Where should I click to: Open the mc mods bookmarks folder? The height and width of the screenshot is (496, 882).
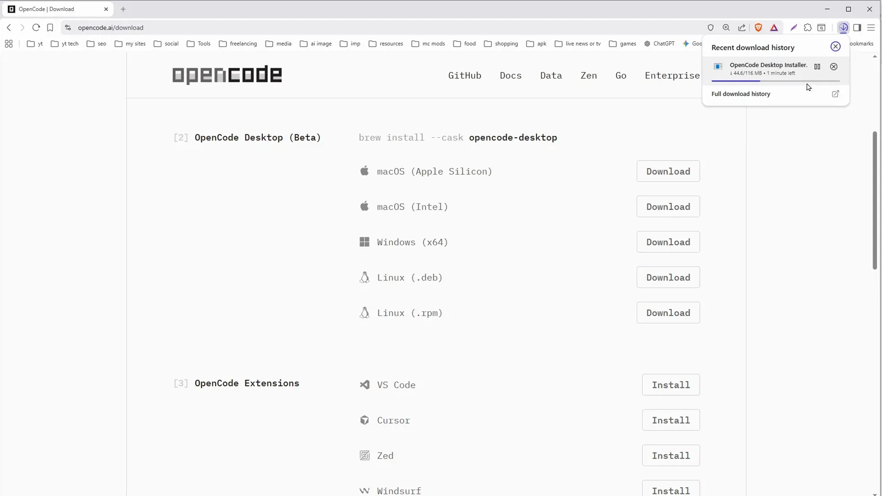[428, 44]
